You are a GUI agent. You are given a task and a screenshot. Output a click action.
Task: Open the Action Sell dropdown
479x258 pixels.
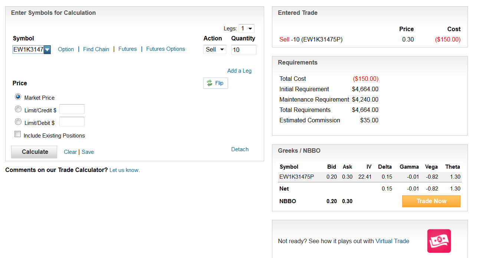click(x=215, y=49)
